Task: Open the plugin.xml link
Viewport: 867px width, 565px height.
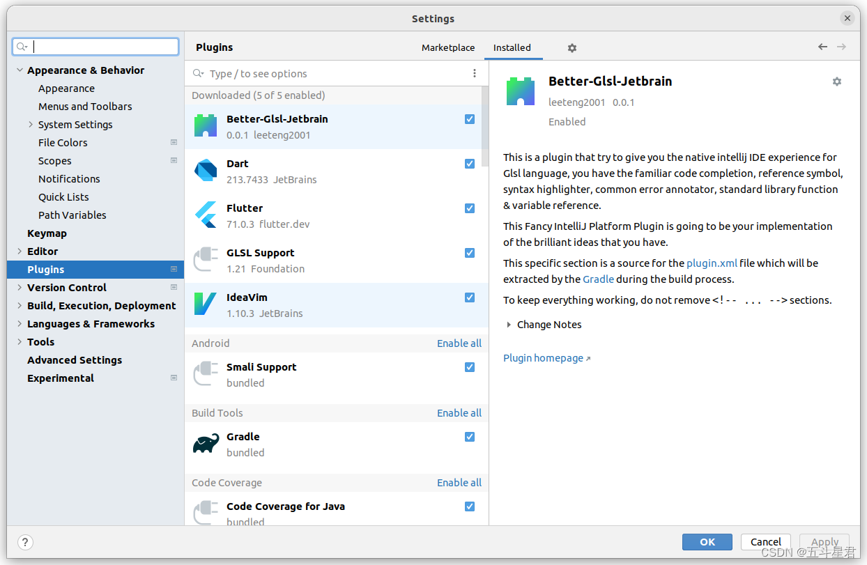Action: tap(712, 263)
